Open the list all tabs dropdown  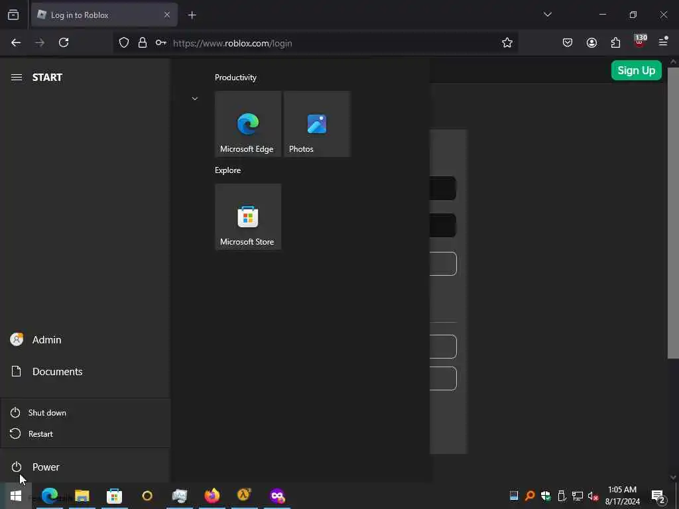click(547, 15)
